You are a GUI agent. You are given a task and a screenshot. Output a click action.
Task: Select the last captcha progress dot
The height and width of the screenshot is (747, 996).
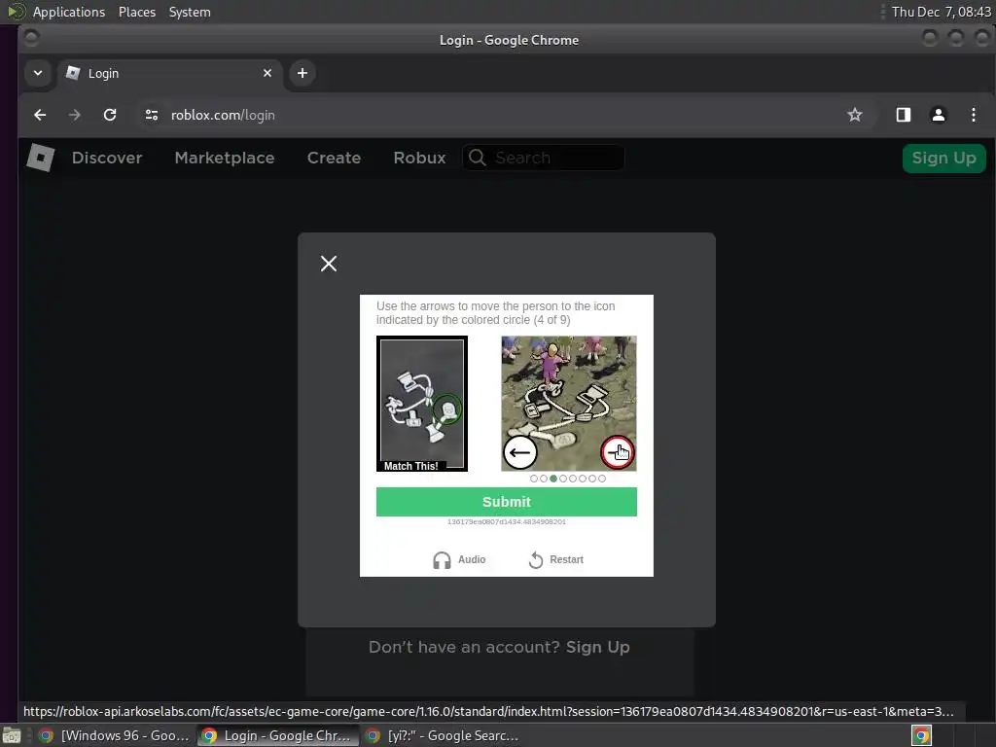point(602,479)
